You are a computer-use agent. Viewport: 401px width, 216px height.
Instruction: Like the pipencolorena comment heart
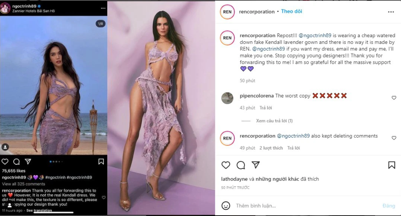[394, 97]
